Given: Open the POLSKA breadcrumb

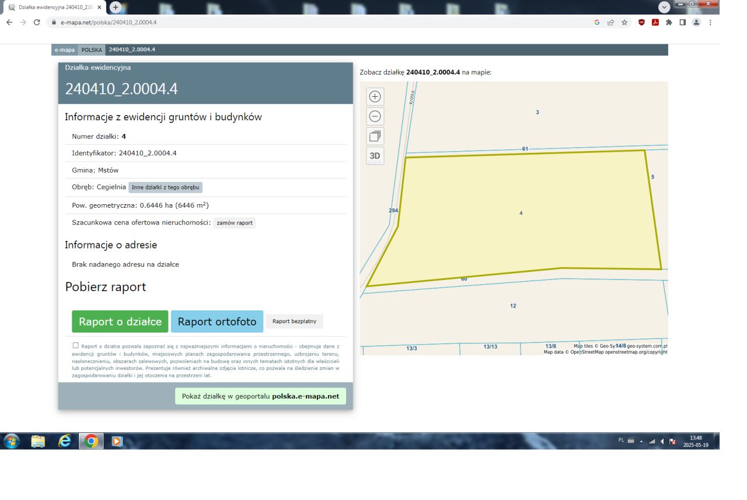Looking at the screenshot, I should tap(92, 50).
